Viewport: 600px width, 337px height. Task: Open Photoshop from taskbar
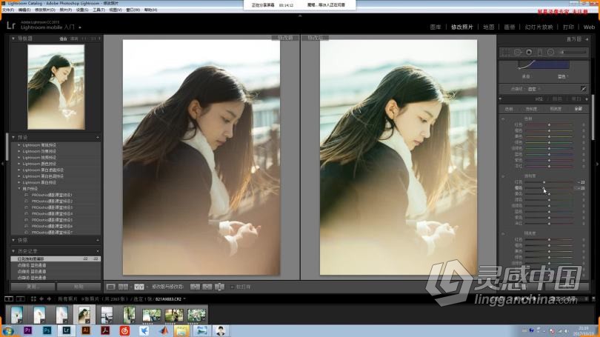point(47,330)
